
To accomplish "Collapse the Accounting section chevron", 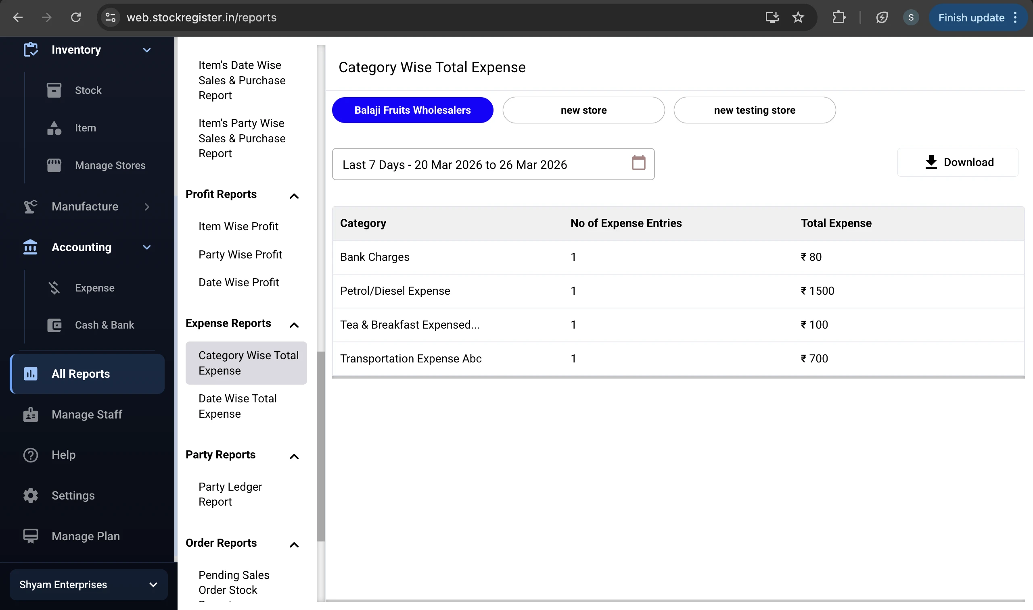I will [147, 247].
